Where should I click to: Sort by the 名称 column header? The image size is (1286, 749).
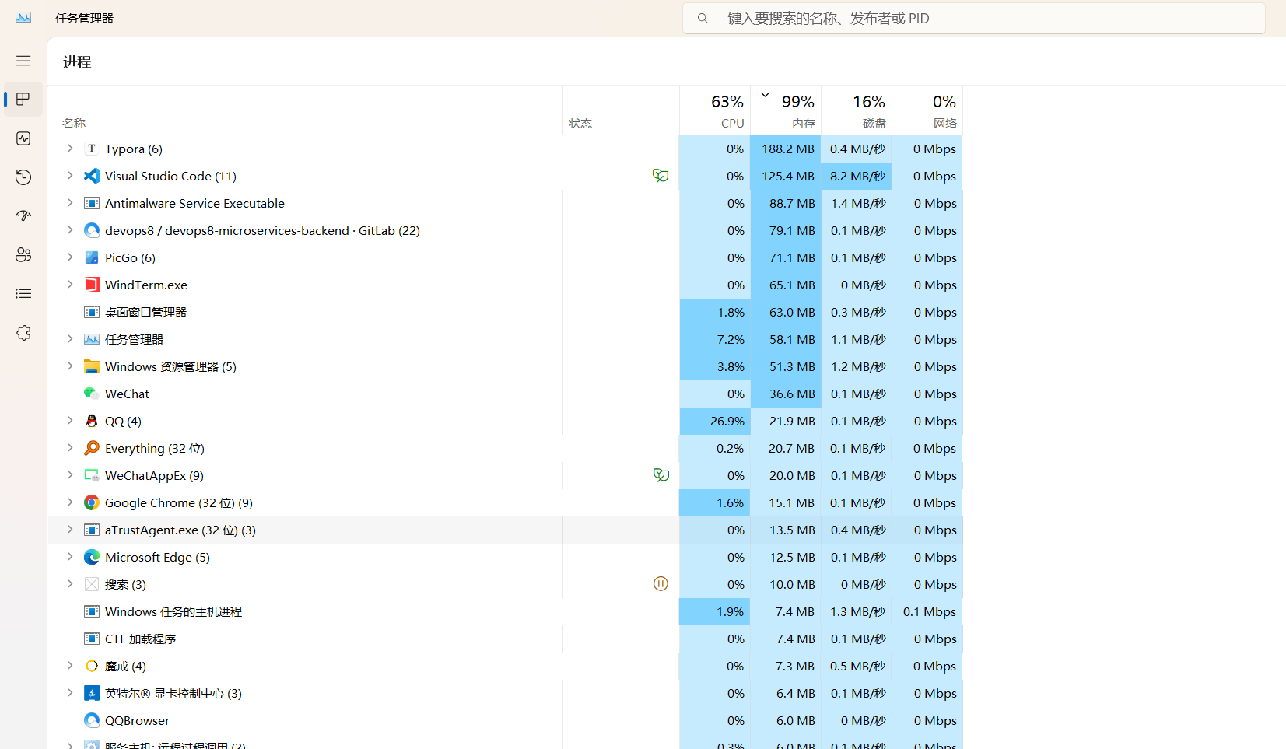[305, 110]
